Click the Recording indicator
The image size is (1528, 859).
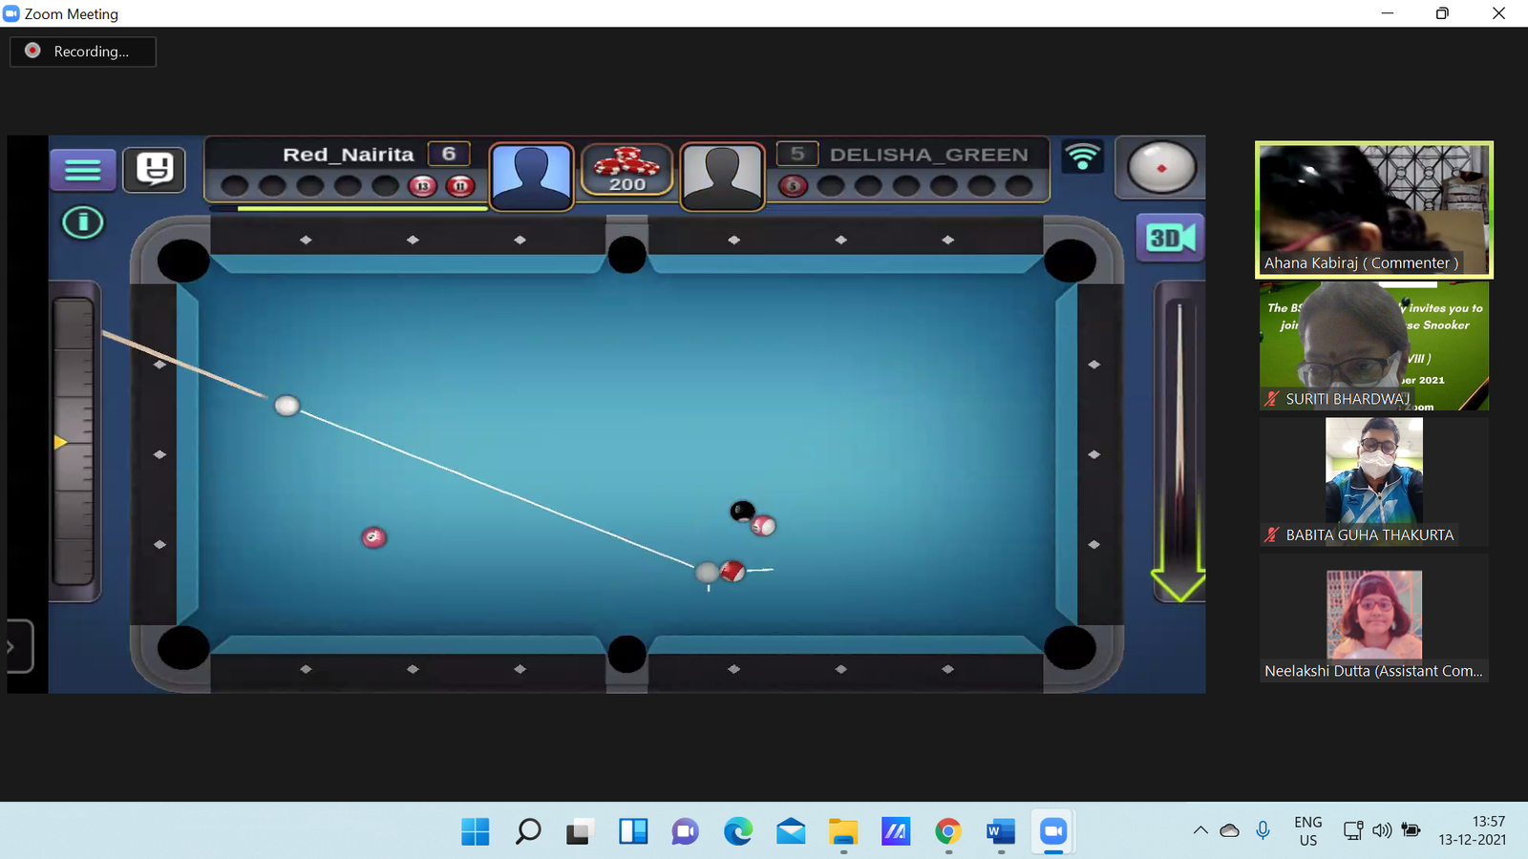(83, 52)
